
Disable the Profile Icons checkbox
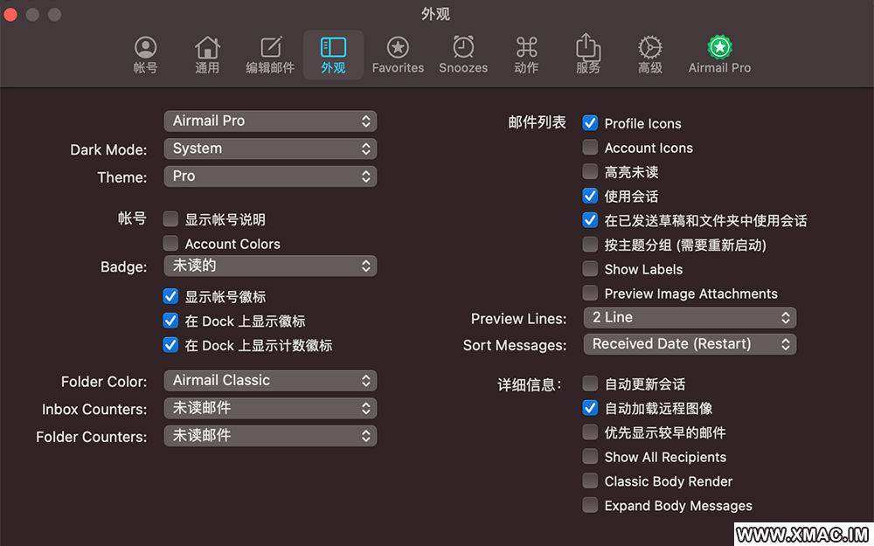tap(590, 123)
